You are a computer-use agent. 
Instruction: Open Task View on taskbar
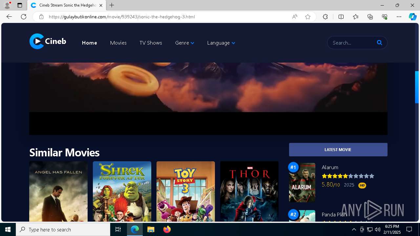click(118, 229)
